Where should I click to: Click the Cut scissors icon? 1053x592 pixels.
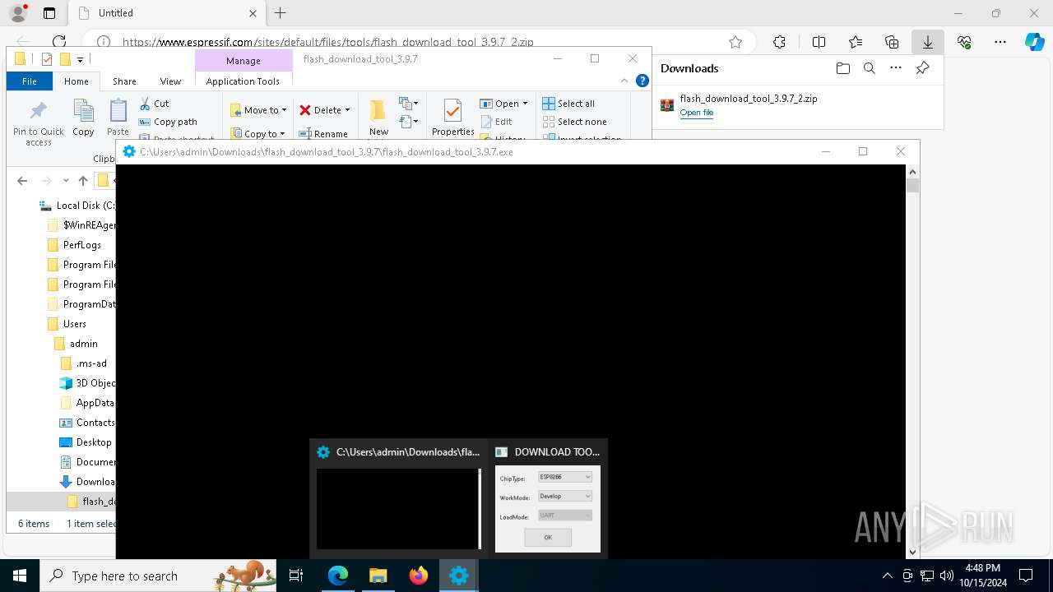click(145, 104)
